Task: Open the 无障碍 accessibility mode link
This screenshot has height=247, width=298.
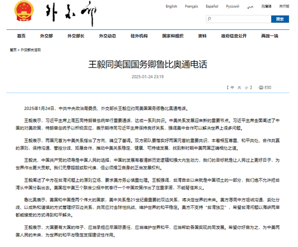Action: (x=266, y=6)
